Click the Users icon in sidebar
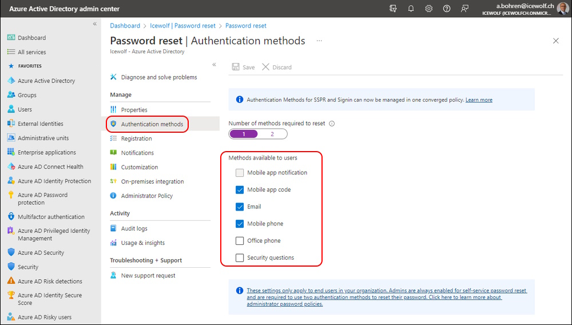 (11, 109)
